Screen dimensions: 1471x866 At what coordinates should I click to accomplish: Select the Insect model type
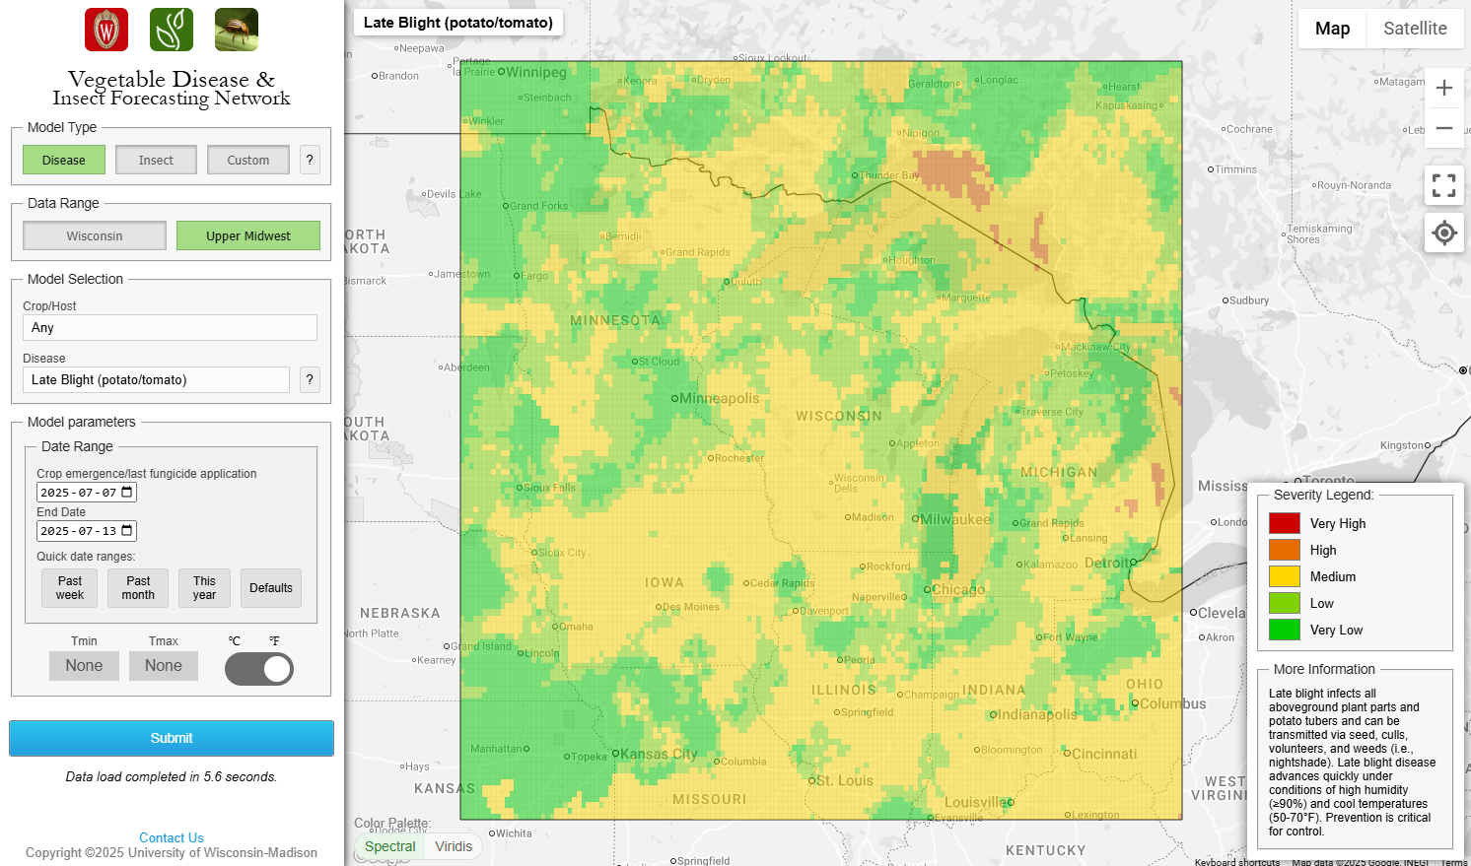[x=156, y=160]
